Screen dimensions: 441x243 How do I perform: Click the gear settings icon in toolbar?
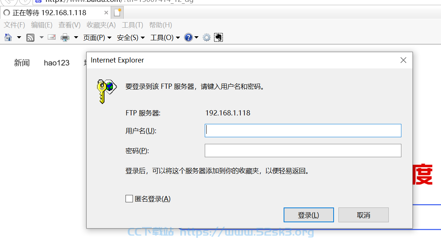pos(207,37)
